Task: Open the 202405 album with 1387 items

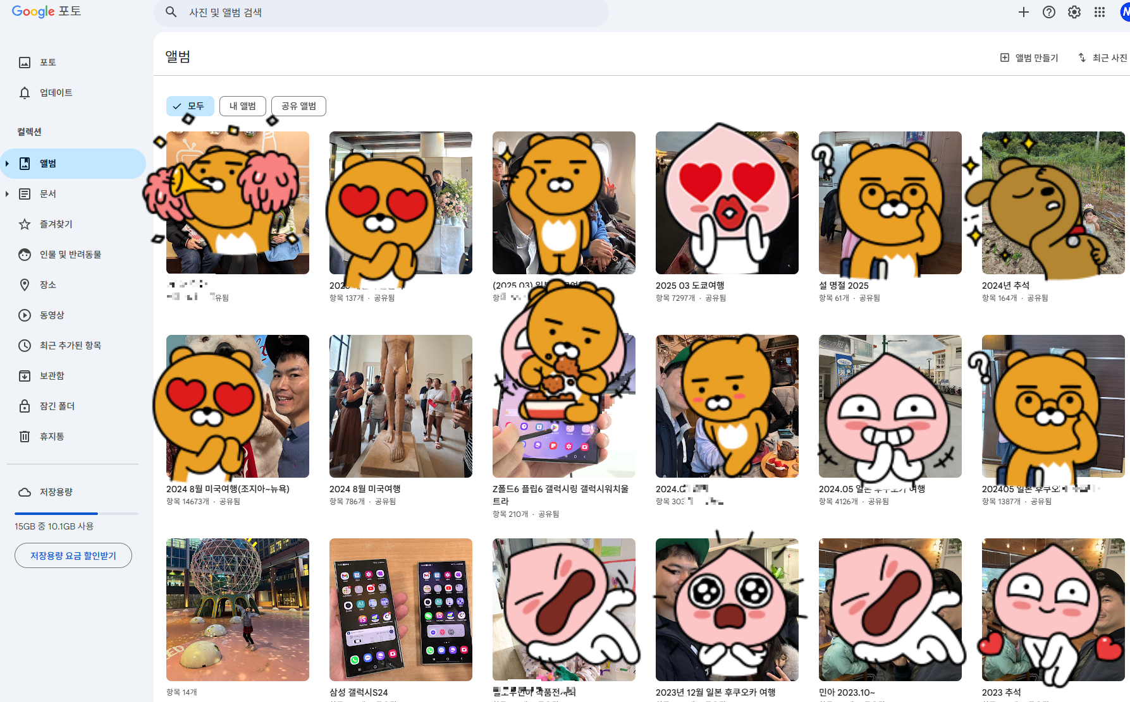Action: point(1053,406)
